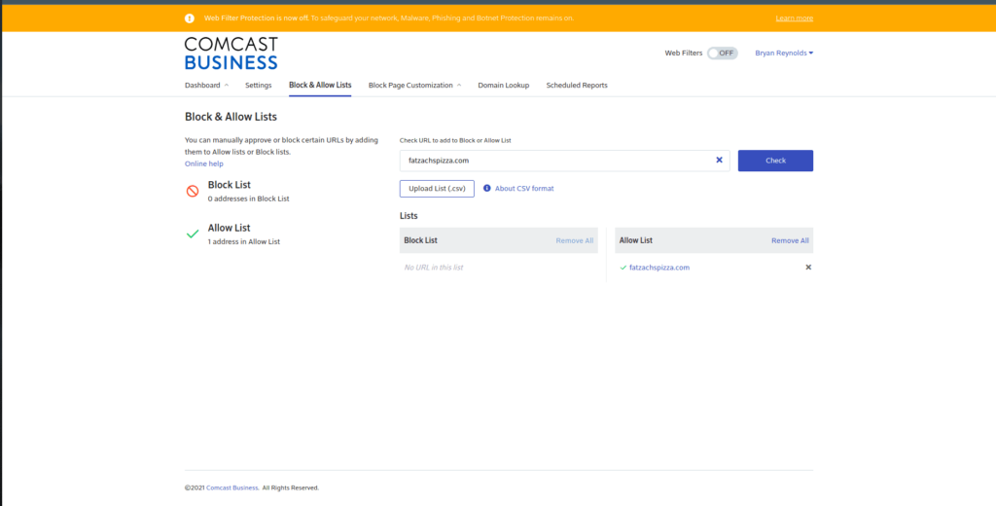This screenshot has width=996, height=506.
Task: Click the green Allow List checkmark icon
Action: 193,235
